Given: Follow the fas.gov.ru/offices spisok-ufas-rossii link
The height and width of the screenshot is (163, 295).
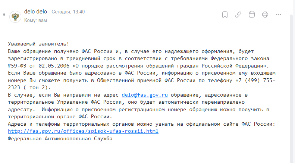Looking at the screenshot, I should (83, 131).
